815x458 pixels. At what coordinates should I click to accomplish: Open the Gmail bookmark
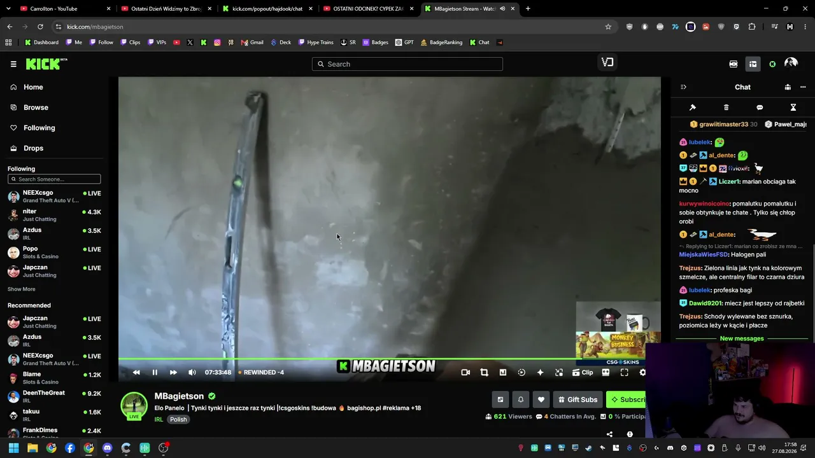[x=252, y=43]
